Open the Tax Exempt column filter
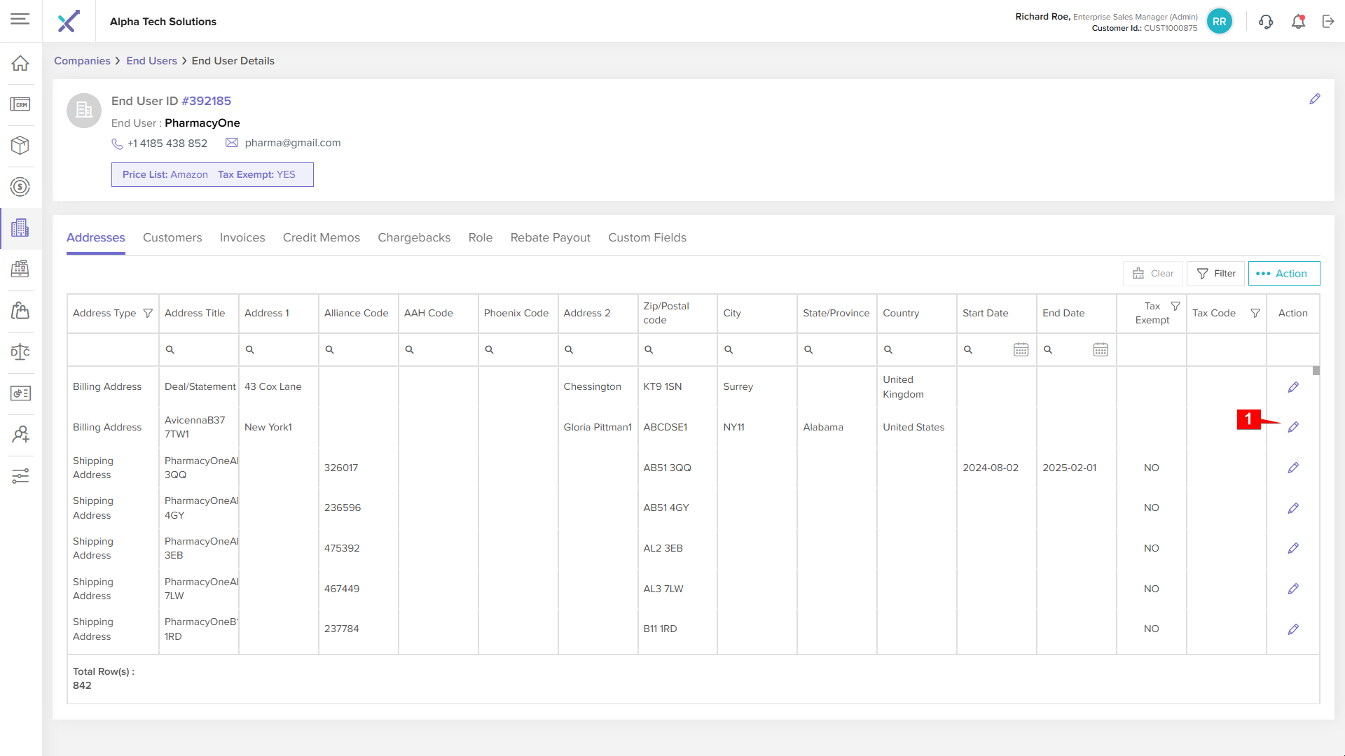This screenshot has width=1345, height=756. [x=1175, y=306]
